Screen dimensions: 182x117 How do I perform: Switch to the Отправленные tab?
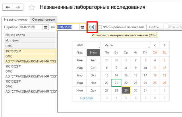coord(44,19)
